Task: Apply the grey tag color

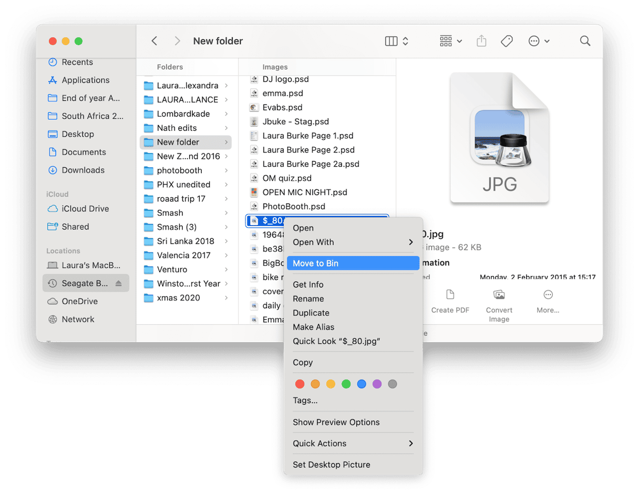Action: pyautogui.click(x=392, y=384)
